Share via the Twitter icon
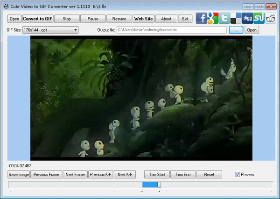The width and height of the screenshot is (280, 199). 224,18
